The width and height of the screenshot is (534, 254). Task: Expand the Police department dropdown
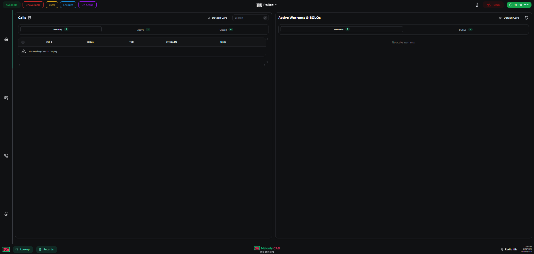point(267,5)
